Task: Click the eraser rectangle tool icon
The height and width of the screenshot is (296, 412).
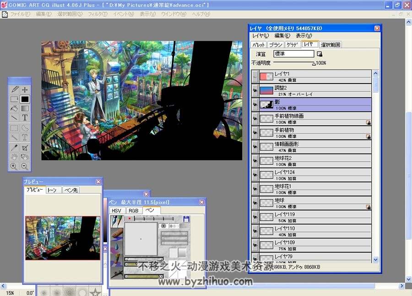Action: (15, 99)
